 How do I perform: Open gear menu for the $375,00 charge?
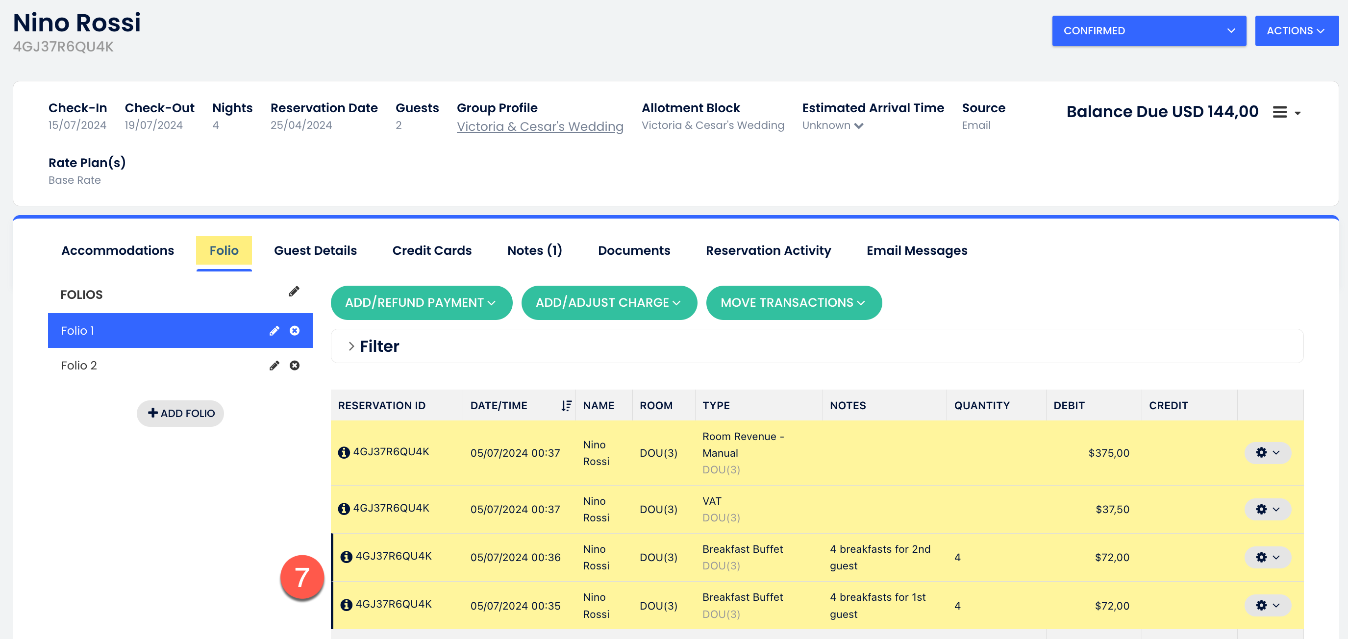tap(1268, 453)
